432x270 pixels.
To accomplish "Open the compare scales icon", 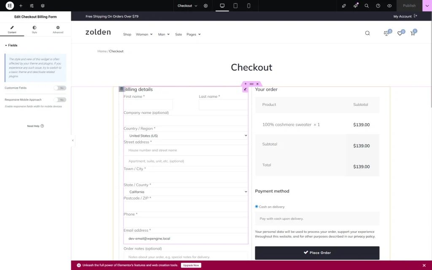I will pos(386,33).
